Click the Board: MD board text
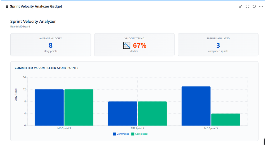The width and height of the screenshot is (265, 145). (20, 27)
